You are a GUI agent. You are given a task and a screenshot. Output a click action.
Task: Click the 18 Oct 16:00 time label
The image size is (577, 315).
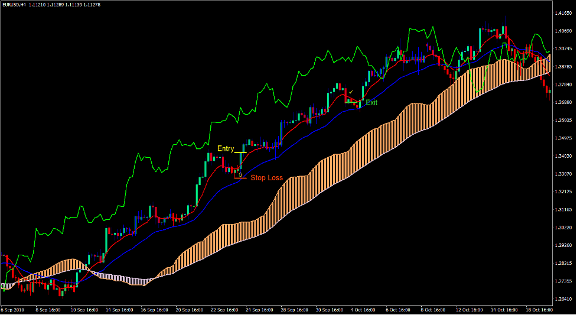(539, 310)
